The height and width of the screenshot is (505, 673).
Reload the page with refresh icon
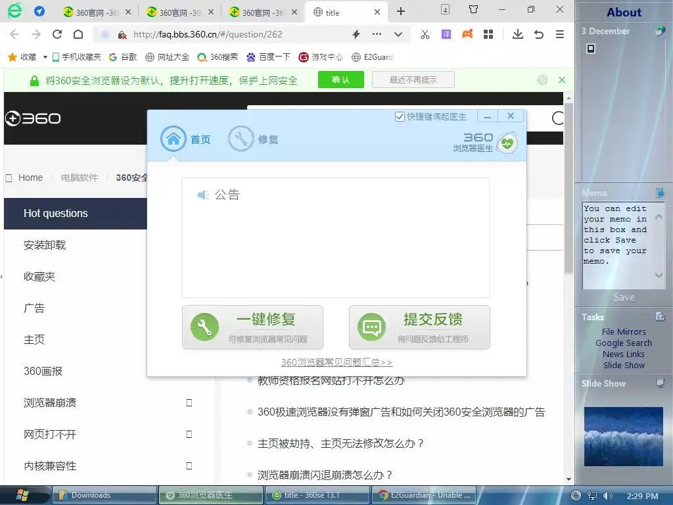tap(57, 34)
